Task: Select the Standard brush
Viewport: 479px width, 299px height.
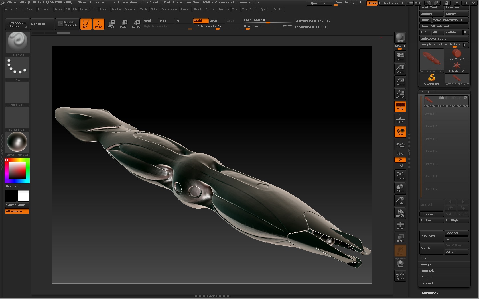Action: [17, 43]
